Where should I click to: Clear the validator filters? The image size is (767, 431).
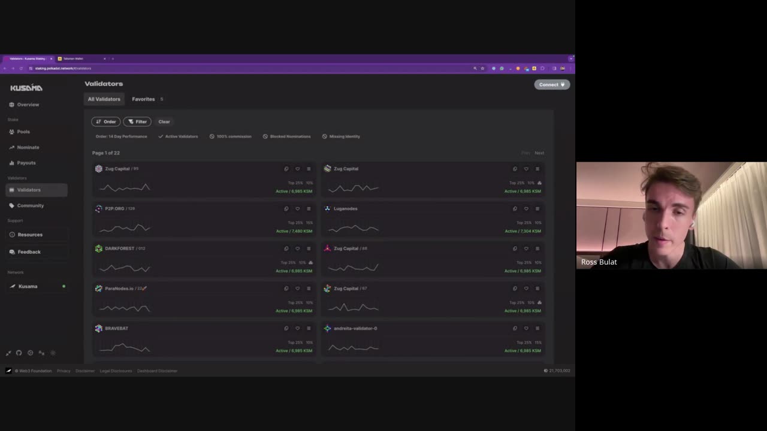point(164,122)
